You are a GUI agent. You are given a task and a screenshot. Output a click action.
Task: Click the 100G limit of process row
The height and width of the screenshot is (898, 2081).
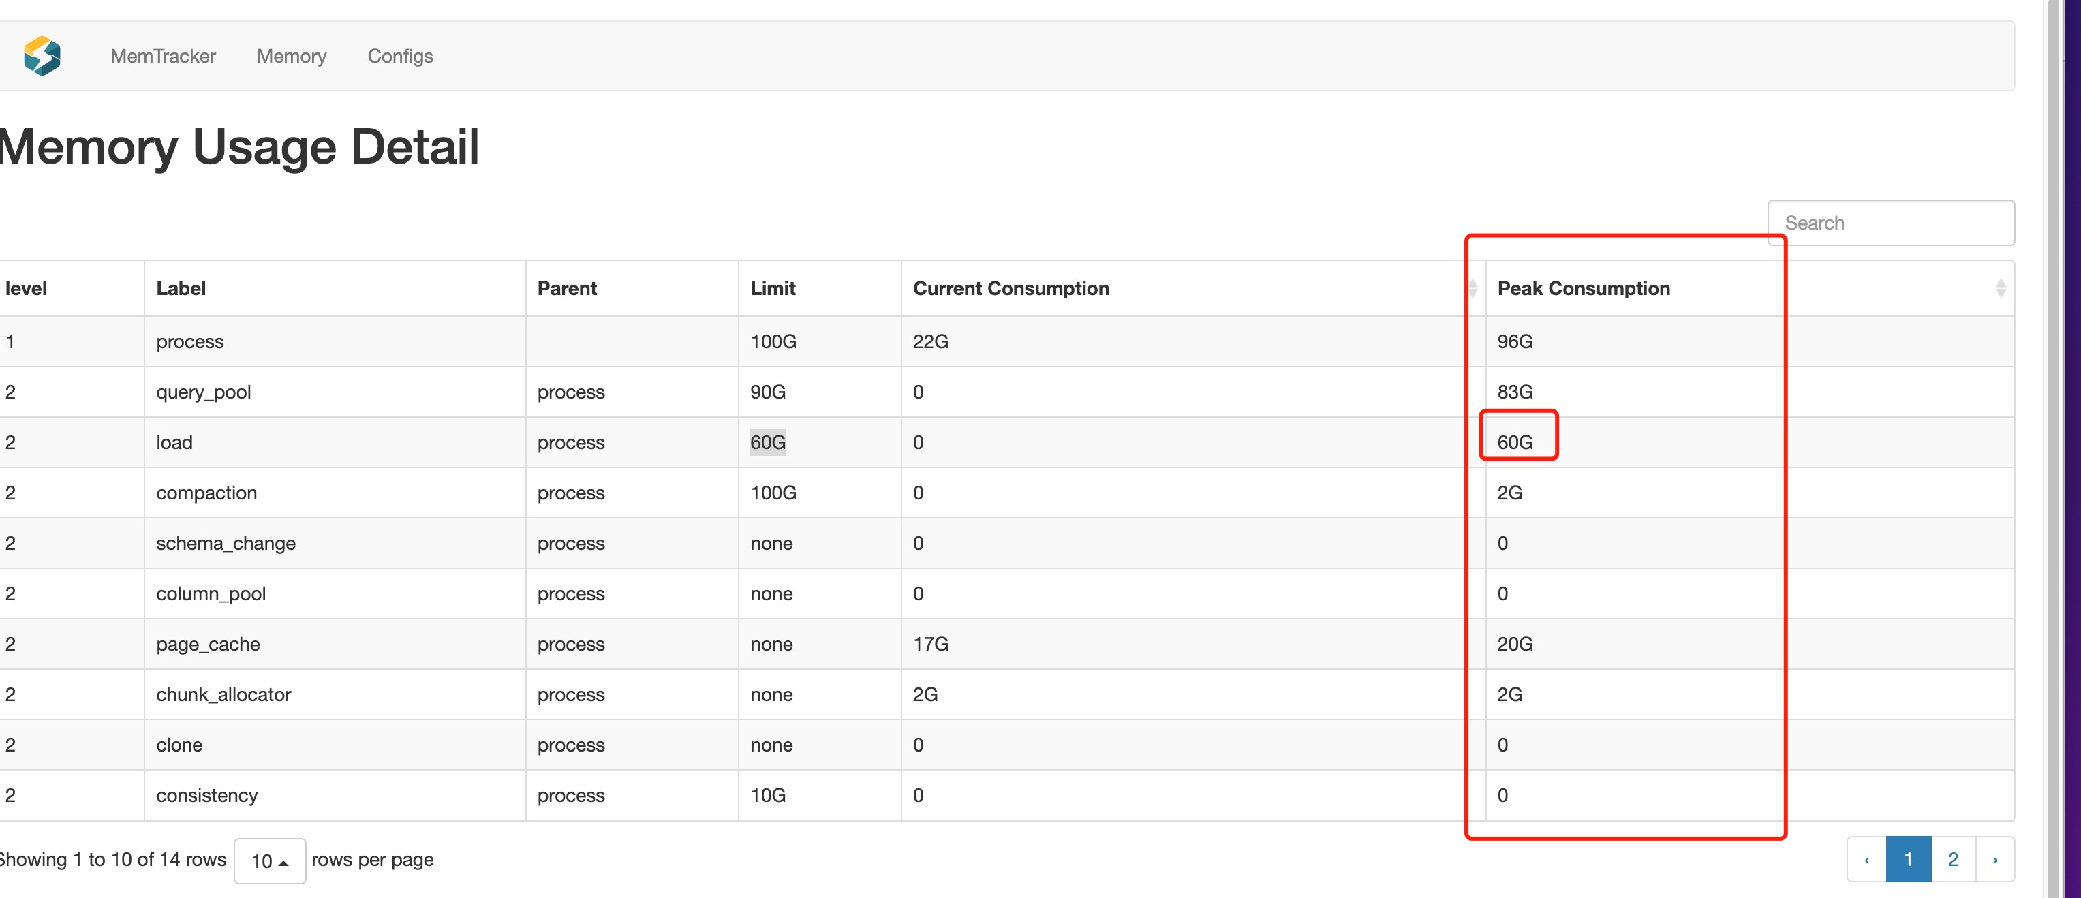coord(773,341)
